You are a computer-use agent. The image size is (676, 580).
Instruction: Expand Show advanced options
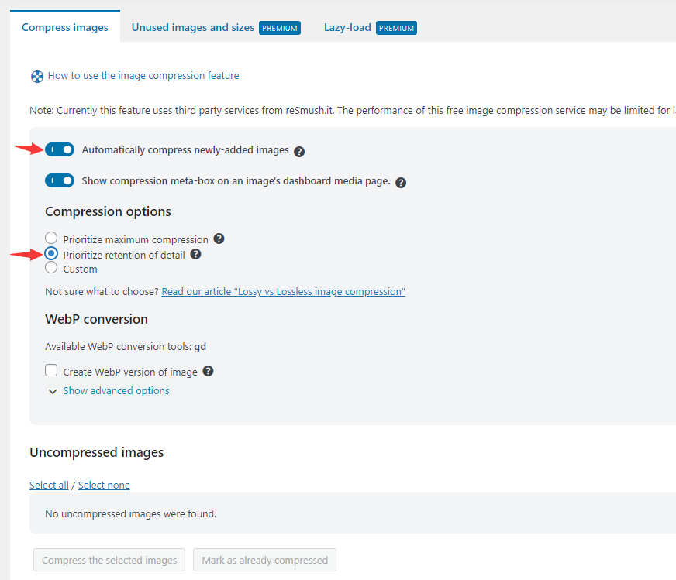click(116, 390)
